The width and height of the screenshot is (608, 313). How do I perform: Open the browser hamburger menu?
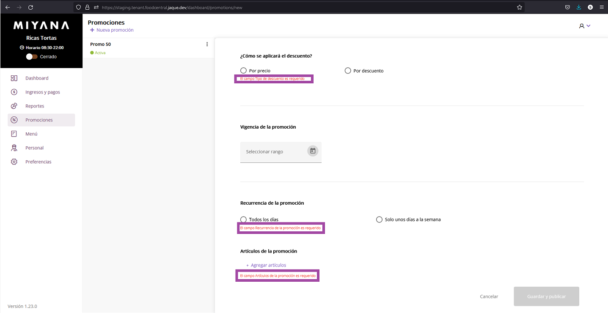602,7
